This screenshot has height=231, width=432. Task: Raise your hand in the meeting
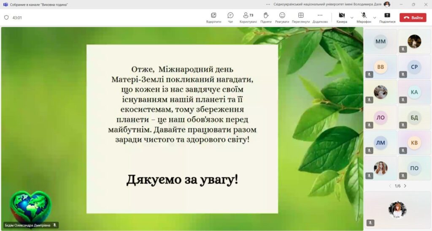tap(266, 17)
